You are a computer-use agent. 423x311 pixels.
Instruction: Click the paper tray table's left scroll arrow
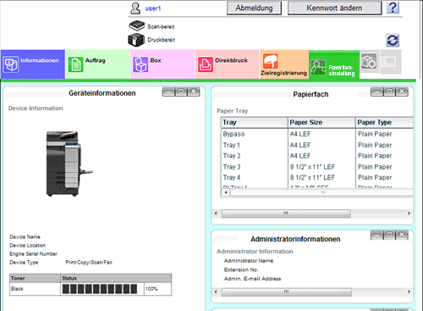click(x=226, y=192)
